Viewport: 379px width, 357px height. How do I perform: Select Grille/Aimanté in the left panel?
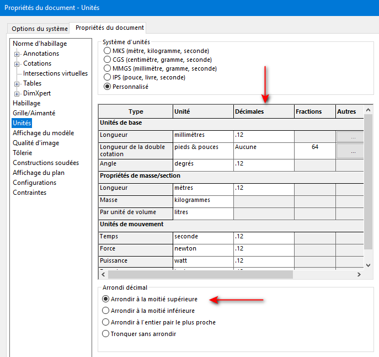click(x=34, y=113)
